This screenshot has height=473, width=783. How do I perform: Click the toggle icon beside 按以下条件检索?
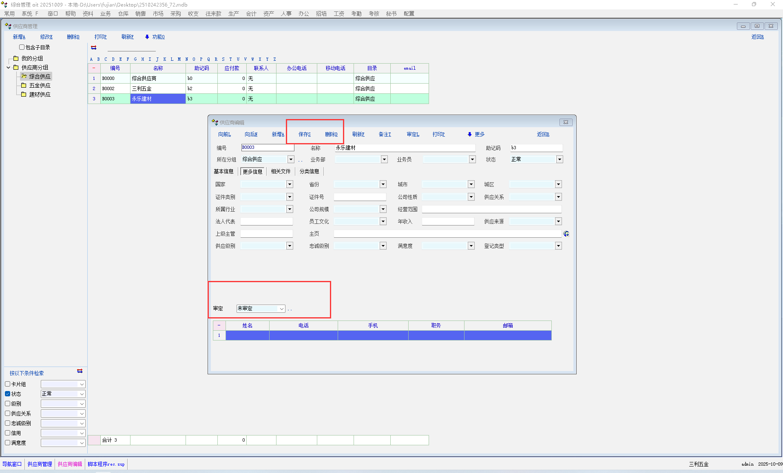(x=80, y=371)
